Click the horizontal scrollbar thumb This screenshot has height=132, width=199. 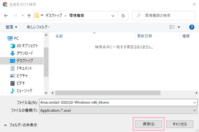pyautogui.click(x=108, y=93)
